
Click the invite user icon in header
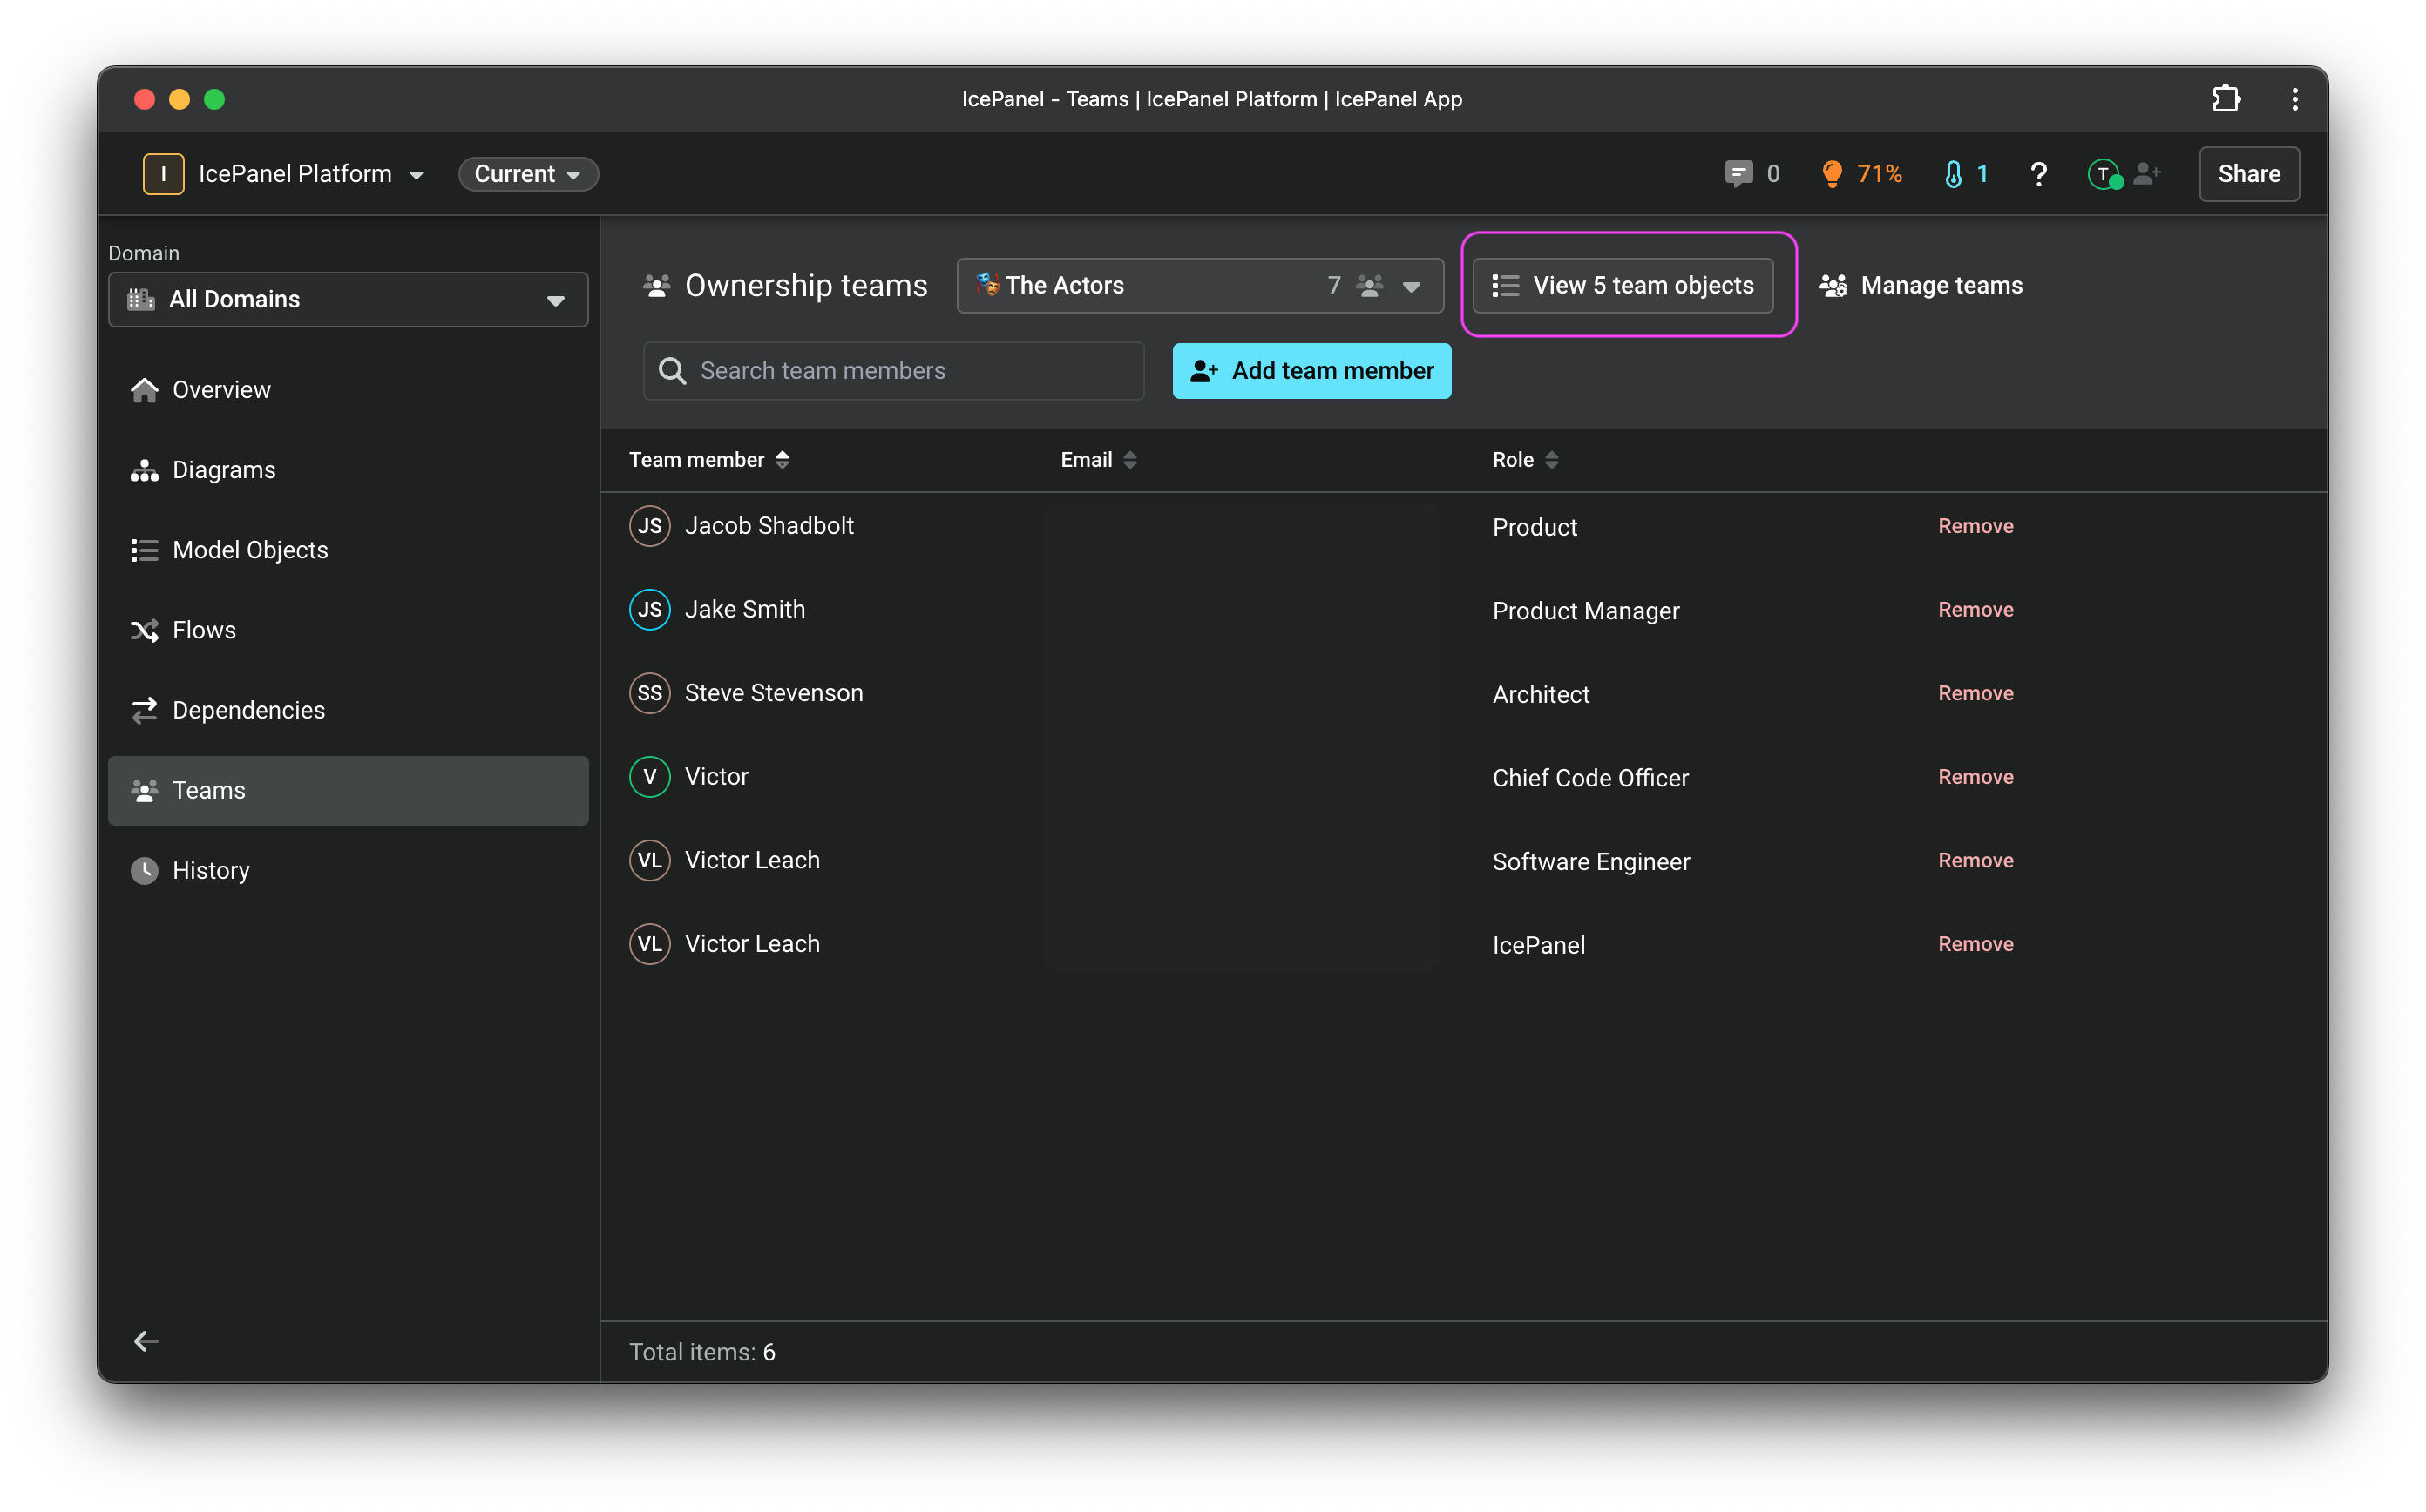[x=2146, y=174]
